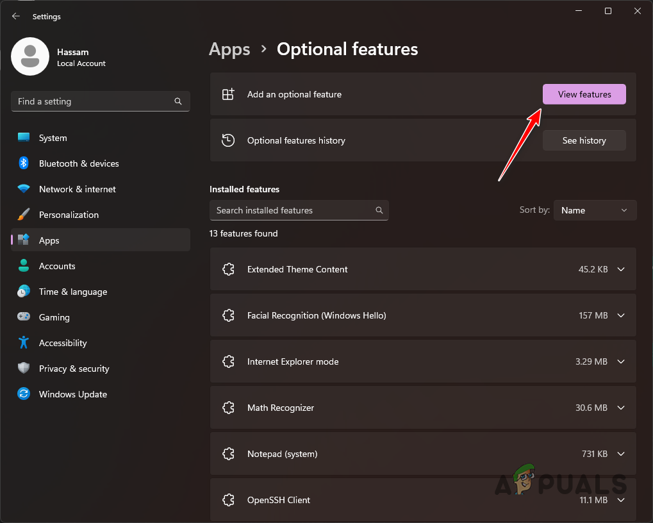Expand the Internet Explorer mode row
653x523 pixels.
pos(620,361)
